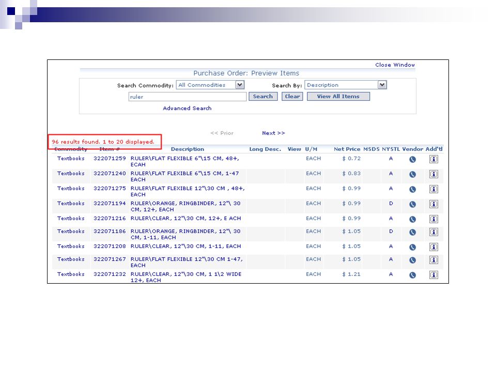Open vendor info for item 322071259
496x372 pixels.
pyautogui.click(x=412, y=160)
